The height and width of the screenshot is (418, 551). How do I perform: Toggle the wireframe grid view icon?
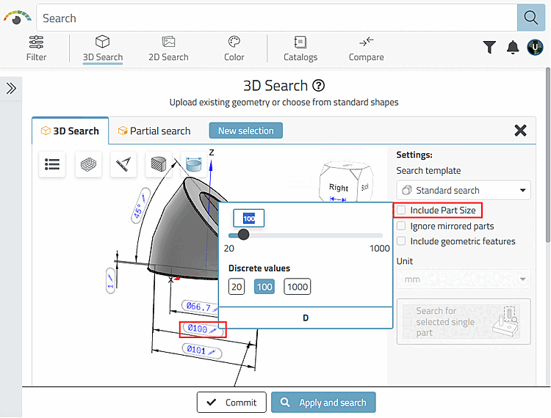point(88,164)
